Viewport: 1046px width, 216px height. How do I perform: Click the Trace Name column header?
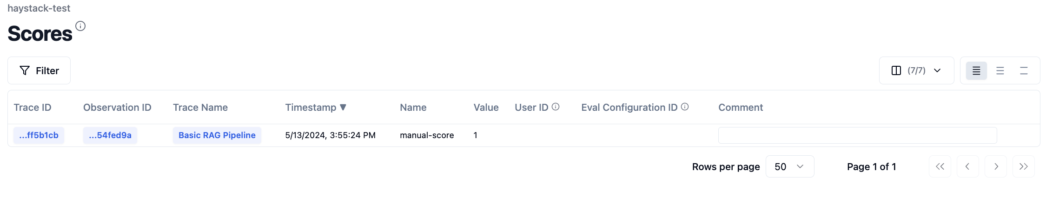[200, 108]
